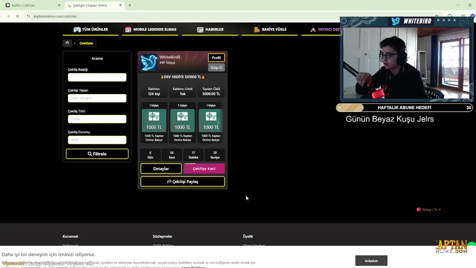Click the first 1000 TL gift card
Image resolution: width=476 pixels, height=268 pixels.
point(154,120)
